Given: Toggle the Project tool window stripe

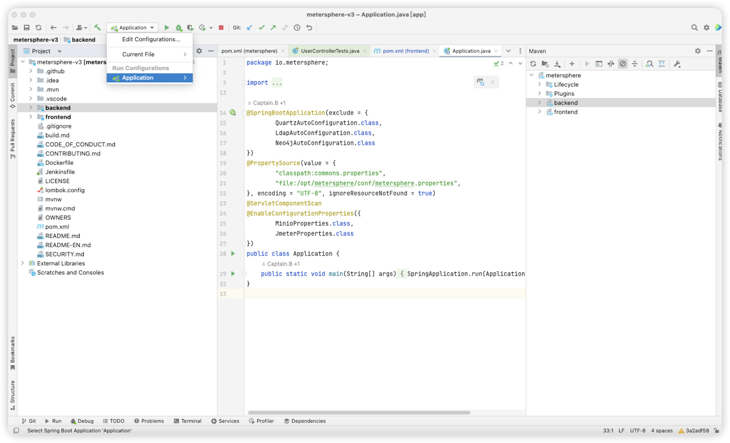Looking at the screenshot, I should click(x=12, y=61).
